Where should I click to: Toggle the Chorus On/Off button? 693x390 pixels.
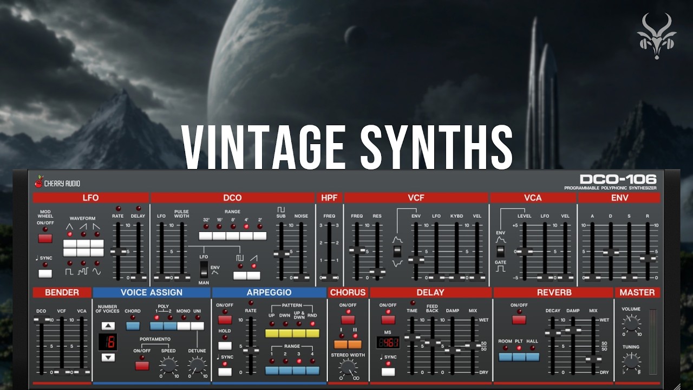[348, 320]
